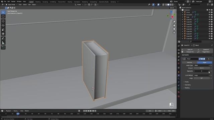This screenshot has width=214, height=120.
Task: Click the Toggle Stack button
Action: [x=205, y=52]
